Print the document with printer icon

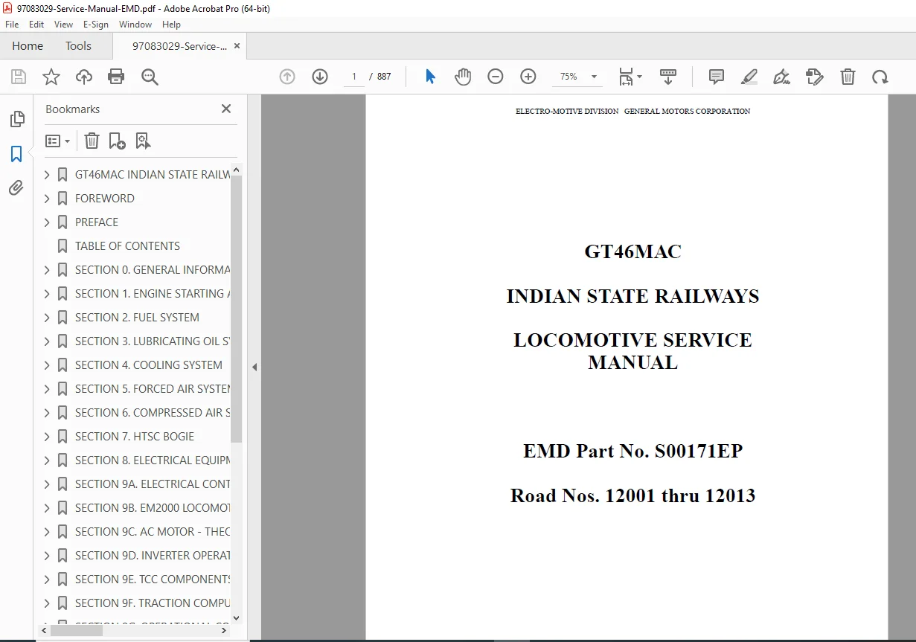click(116, 77)
